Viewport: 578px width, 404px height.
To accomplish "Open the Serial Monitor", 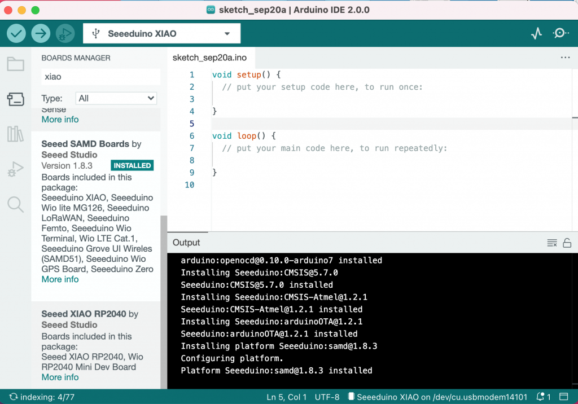I will pos(561,33).
